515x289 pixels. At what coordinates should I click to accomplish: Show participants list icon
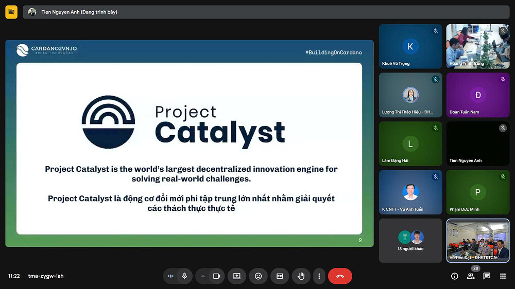point(471,276)
